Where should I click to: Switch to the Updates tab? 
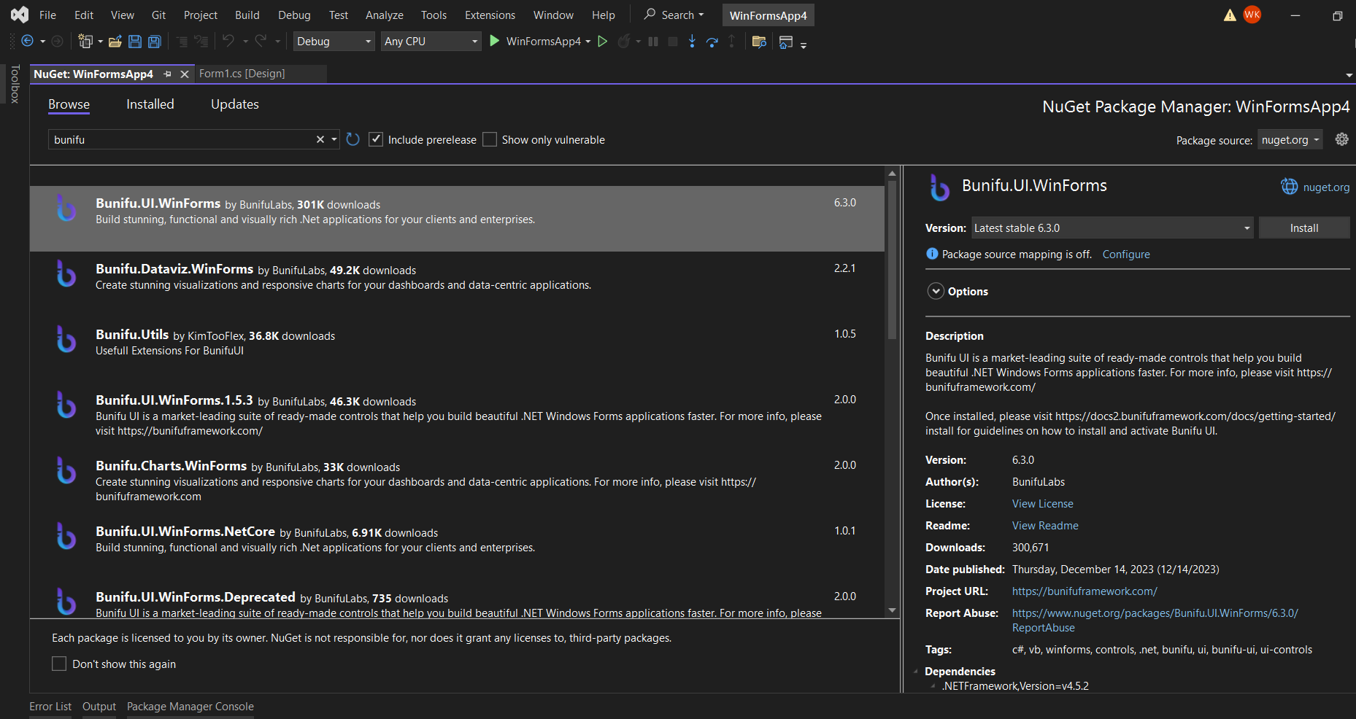coord(235,104)
